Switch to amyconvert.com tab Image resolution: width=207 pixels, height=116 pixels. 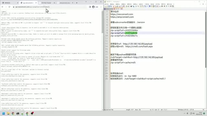pyautogui.click(x=65, y=3)
